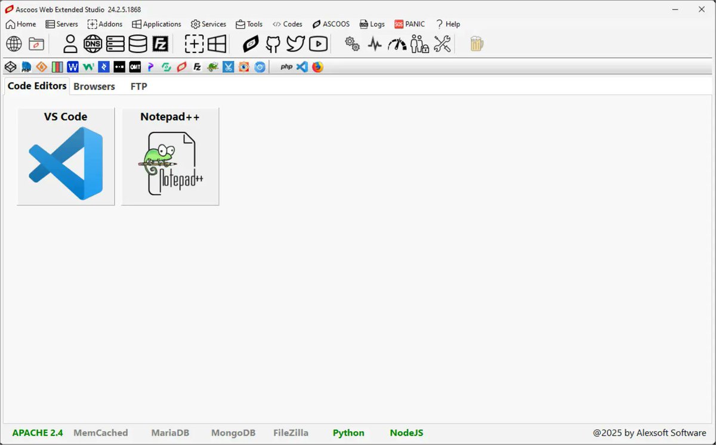Click the database icon in the toolbar
The height and width of the screenshot is (445, 716).
(x=138, y=44)
